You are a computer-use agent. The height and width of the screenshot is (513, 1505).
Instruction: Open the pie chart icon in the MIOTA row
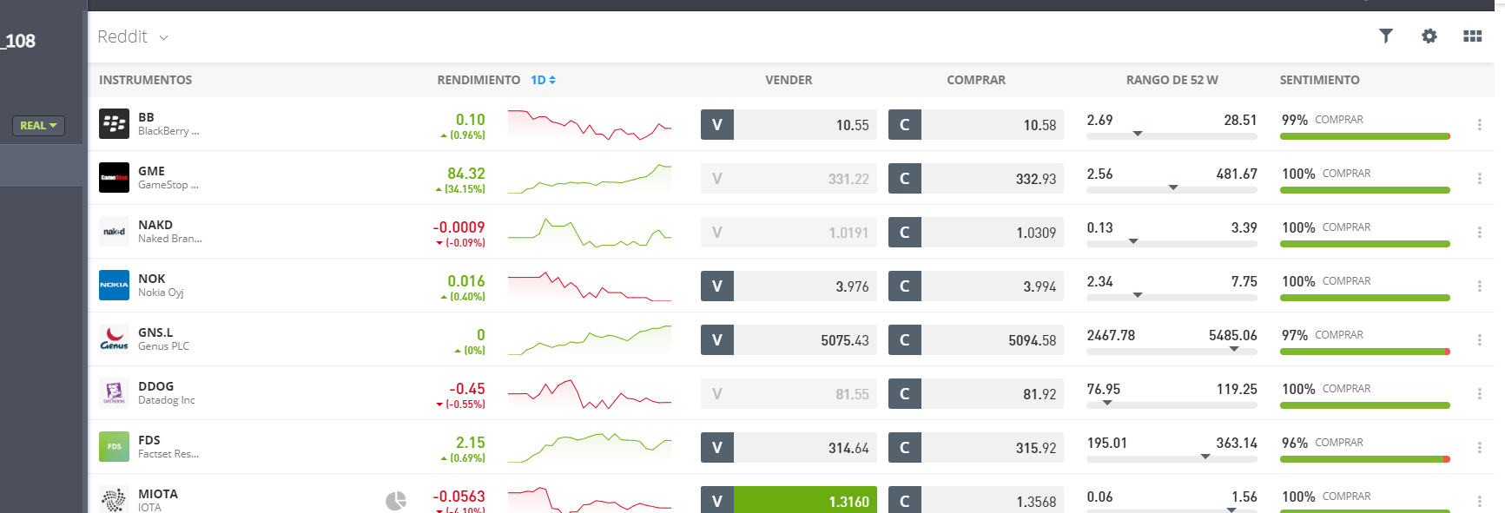396,501
